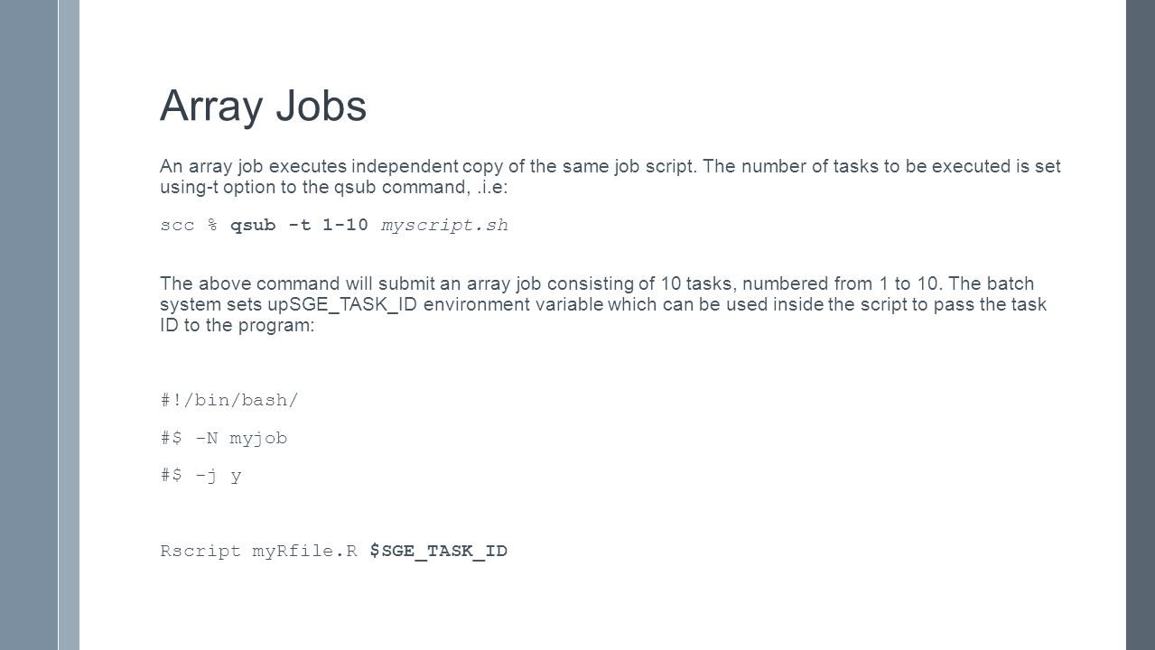This screenshot has height=650, width=1155.
Task: Select the myscript.sh italic filename
Action: [x=445, y=226]
